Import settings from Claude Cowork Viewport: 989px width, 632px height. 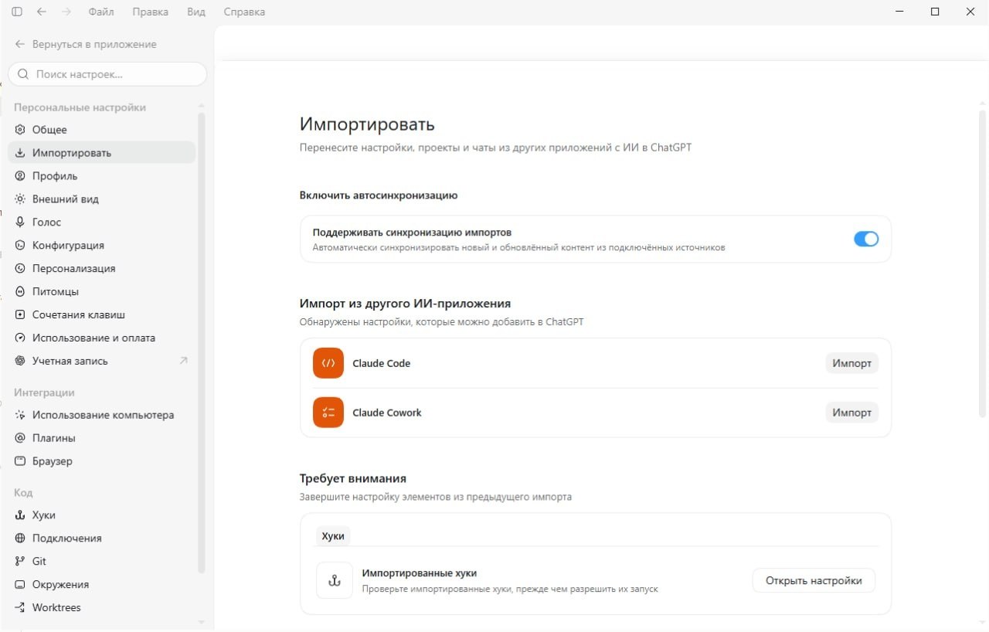(852, 413)
